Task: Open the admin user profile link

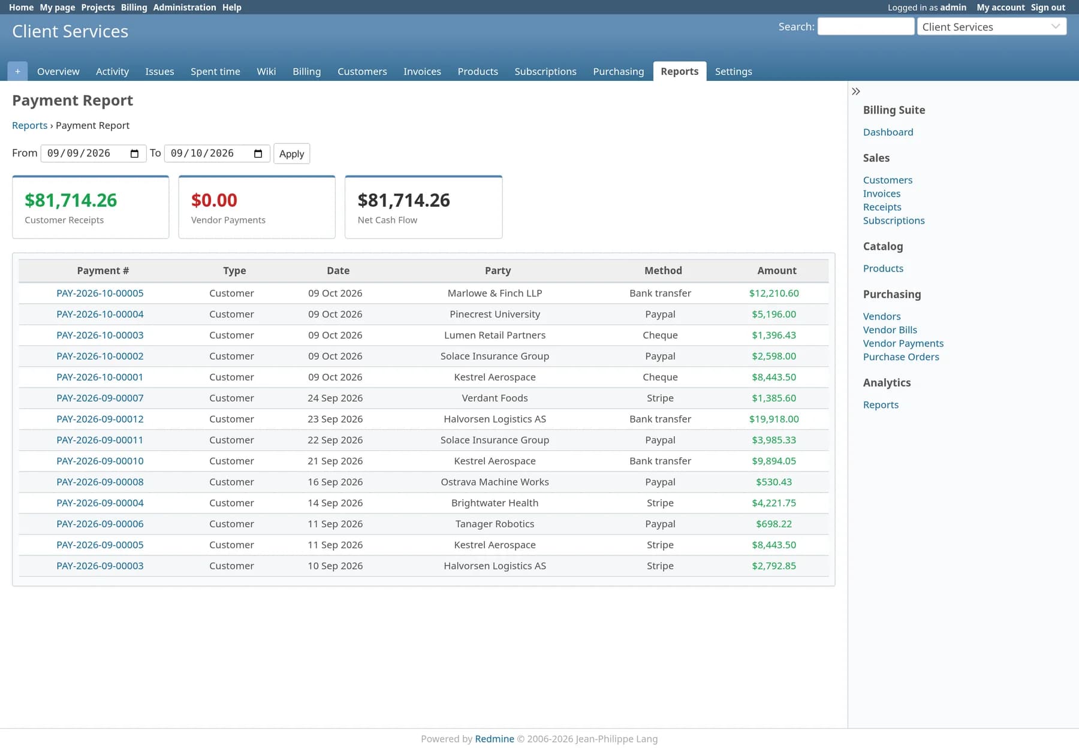Action: point(953,7)
